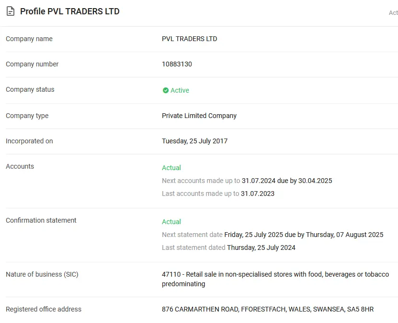Select the profile page icon before company title
Image resolution: width=398 pixels, height=323 pixels.
[x=10, y=11]
